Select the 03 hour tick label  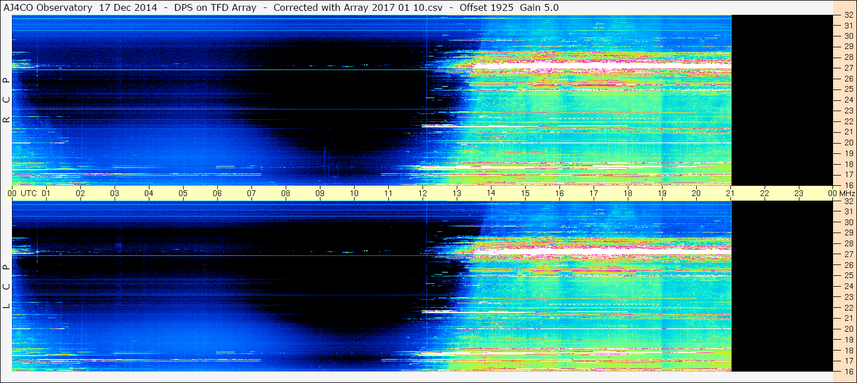115,193
